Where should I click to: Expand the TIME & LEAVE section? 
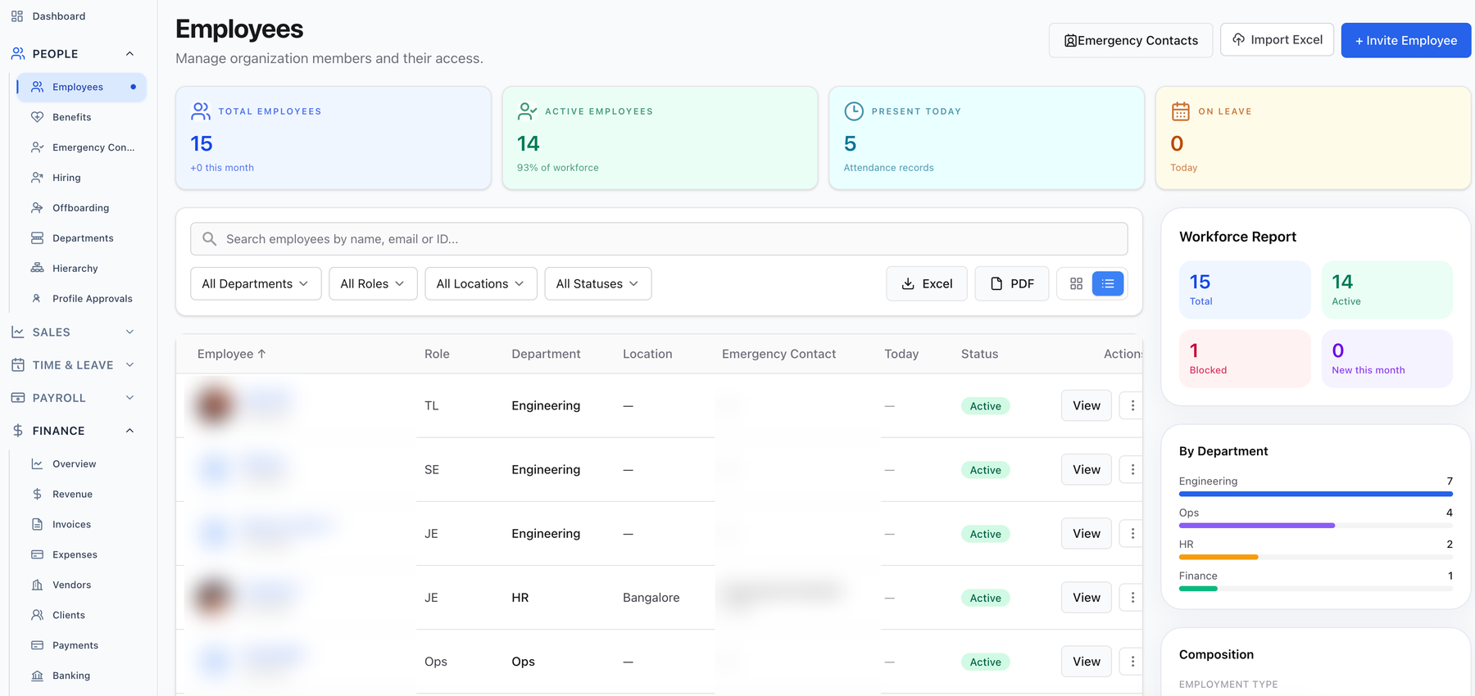point(74,365)
